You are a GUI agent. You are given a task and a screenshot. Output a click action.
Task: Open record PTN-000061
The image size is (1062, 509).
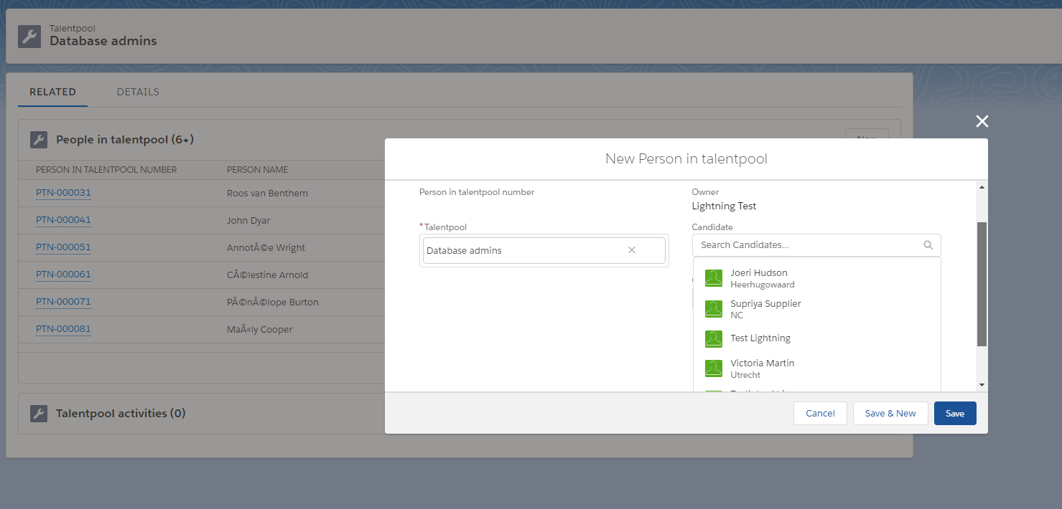(x=63, y=275)
